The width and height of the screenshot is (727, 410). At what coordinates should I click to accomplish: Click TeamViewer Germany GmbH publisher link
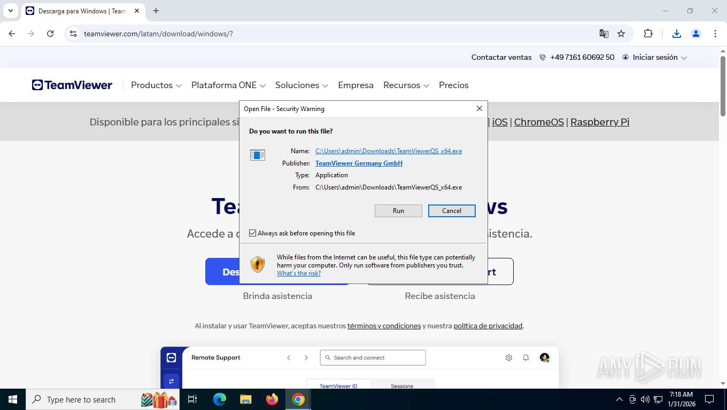click(x=359, y=163)
